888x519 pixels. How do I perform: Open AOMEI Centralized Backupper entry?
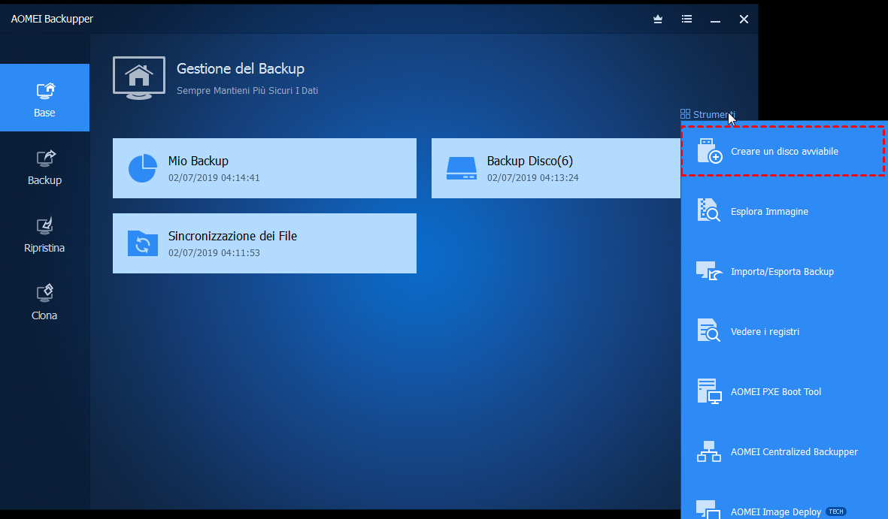[x=793, y=452]
